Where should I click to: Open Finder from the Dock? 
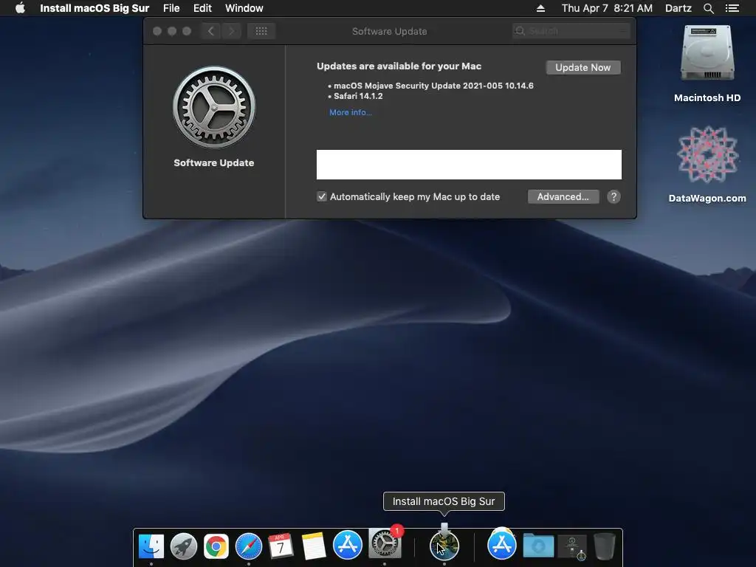click(x=151, y=546)
